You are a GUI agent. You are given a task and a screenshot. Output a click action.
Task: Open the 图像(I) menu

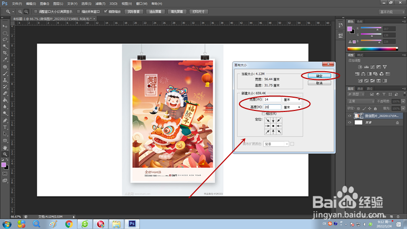tap(44, 4)
